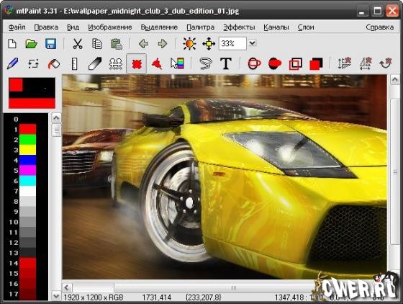Image resolution: width=403 pixels, height=304 pixels.
Task: Open the Палитра menu
Action: [201, 27]
